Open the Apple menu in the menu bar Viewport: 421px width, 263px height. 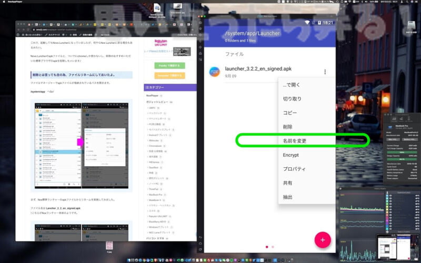(x=4, y=2)
